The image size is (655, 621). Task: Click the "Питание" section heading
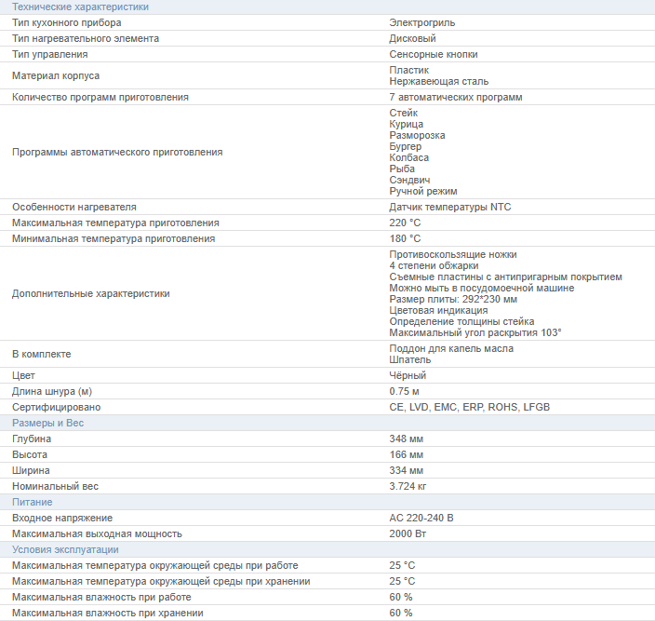pyautogui.click(x=32, y=502)
